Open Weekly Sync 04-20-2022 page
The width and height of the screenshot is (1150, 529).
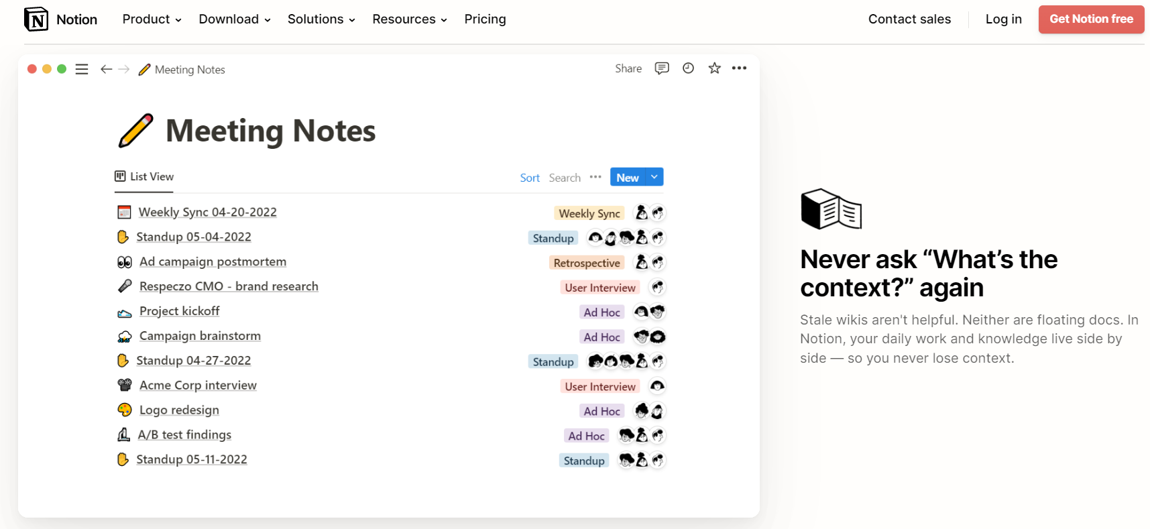click(x=207, y=213)
